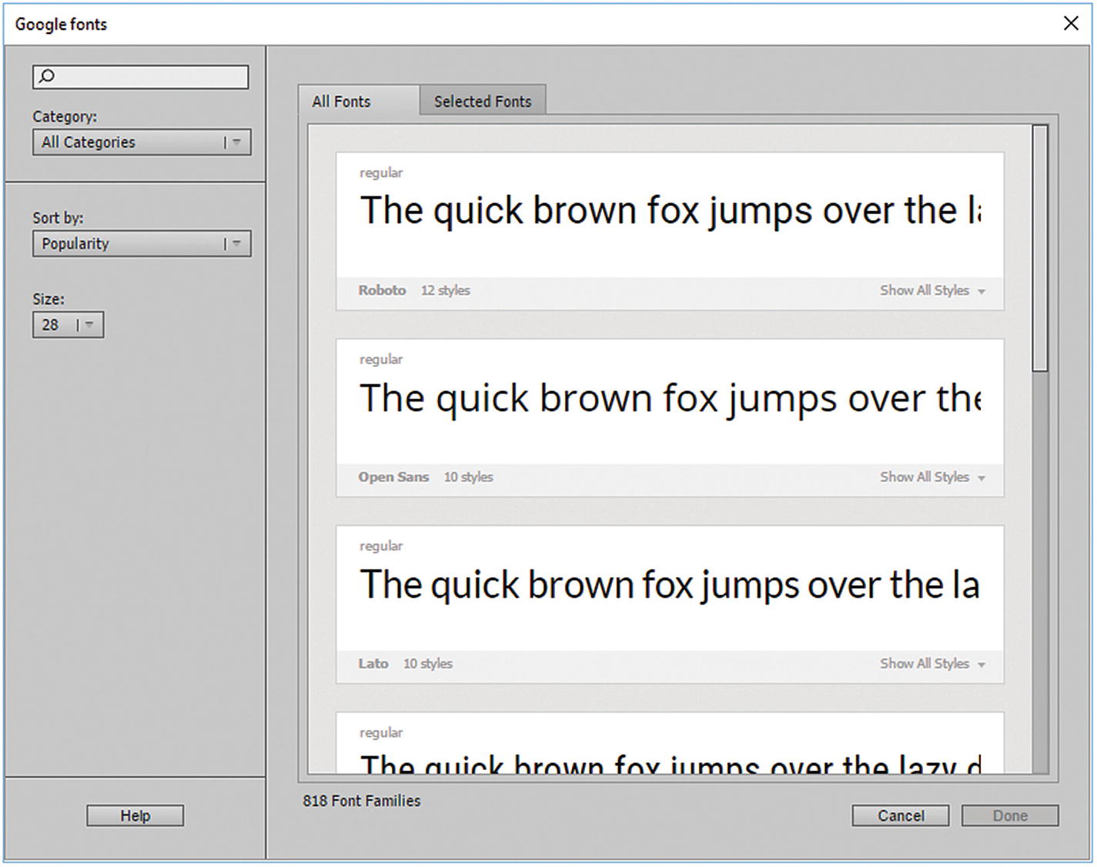1097x867 pixels.
Task: Click the Show All Styles arrow for Lato
Action: pos(982,664)
